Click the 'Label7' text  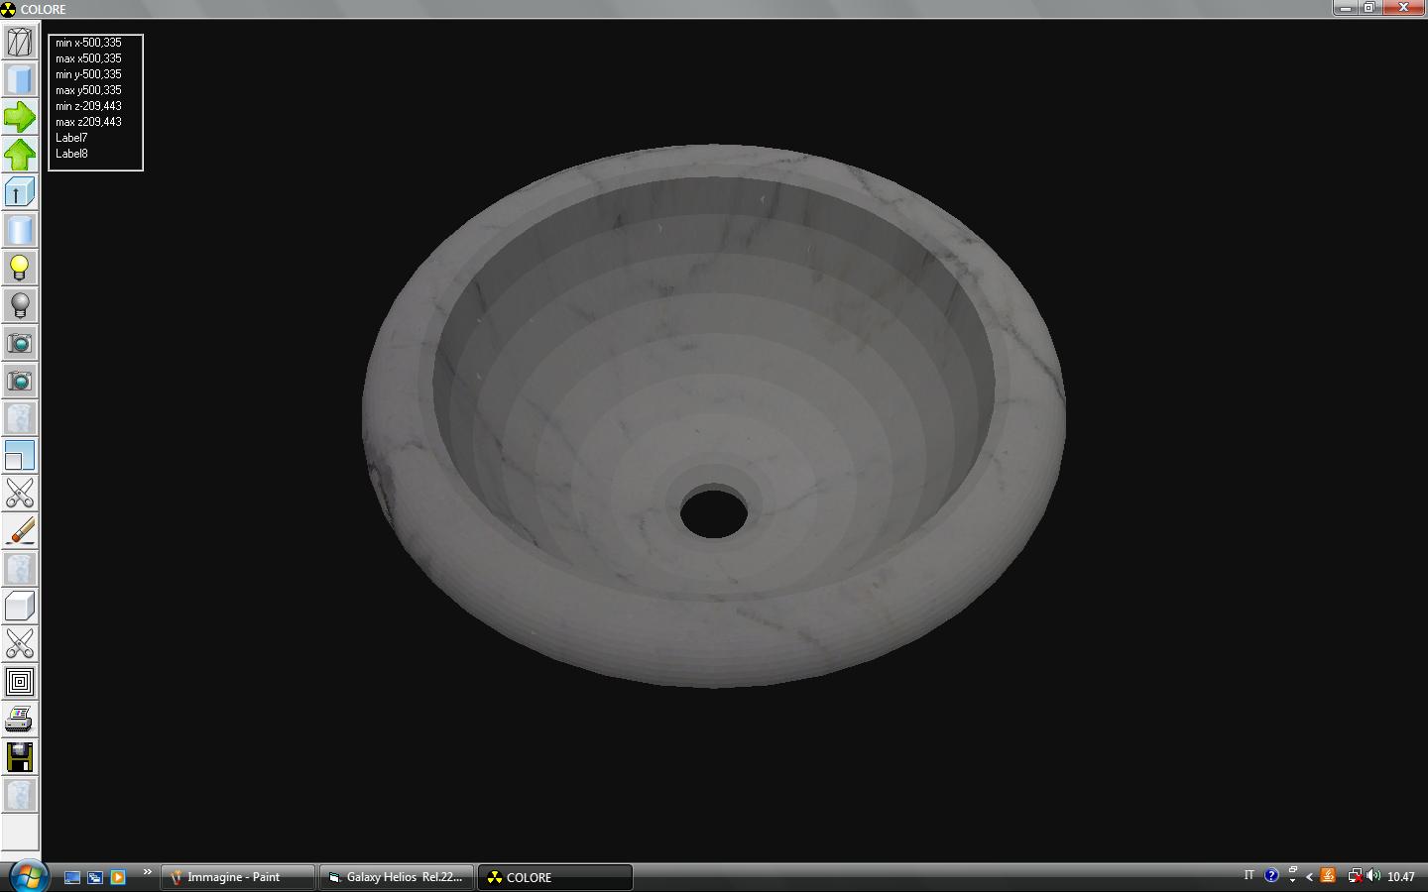[71, 138]
